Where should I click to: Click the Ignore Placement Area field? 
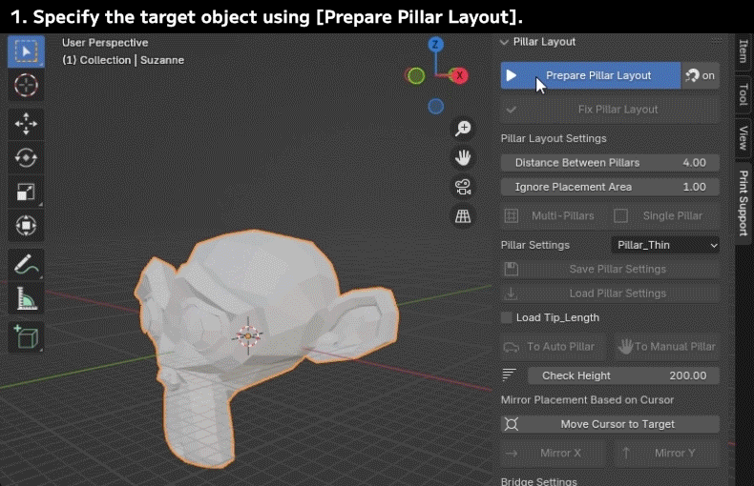[x=610, y=187]
